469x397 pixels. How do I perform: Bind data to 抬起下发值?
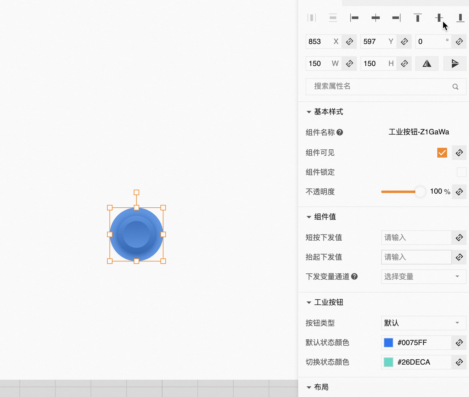point(459,257)
